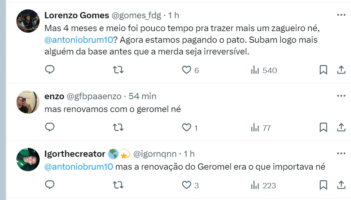Go to Igorthecreator's profile name

point(75,154)
